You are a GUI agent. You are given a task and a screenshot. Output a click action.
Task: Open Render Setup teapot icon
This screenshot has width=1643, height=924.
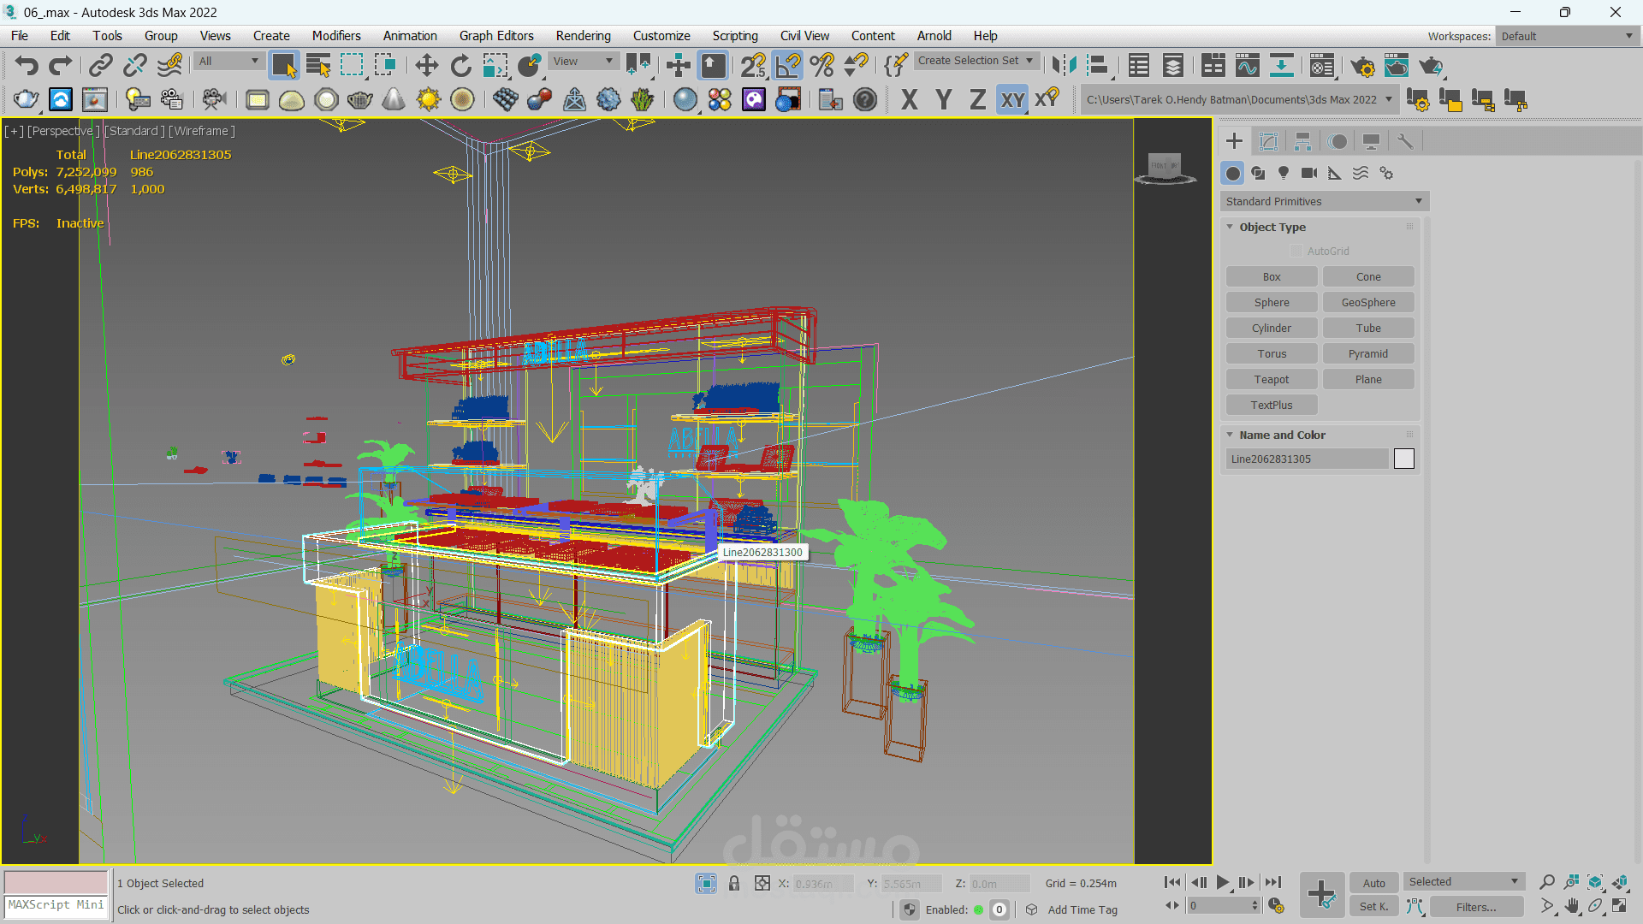coord(1362,66)
